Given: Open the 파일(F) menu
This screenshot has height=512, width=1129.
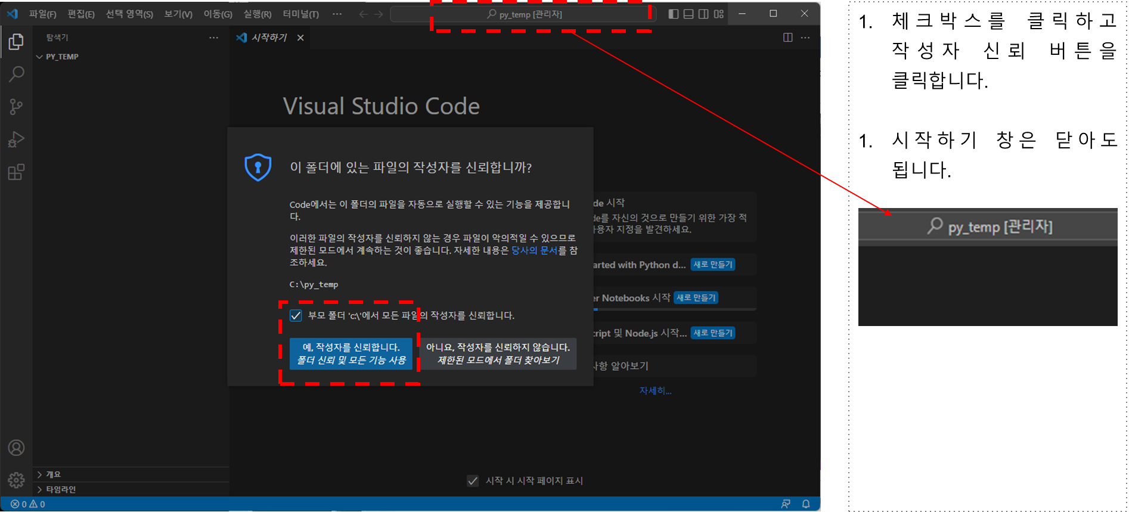Looking at the screenshot, I should click(x=42, y=14).
